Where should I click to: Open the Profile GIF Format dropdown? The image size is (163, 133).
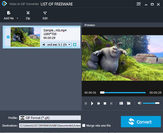[x=50, y=118]
